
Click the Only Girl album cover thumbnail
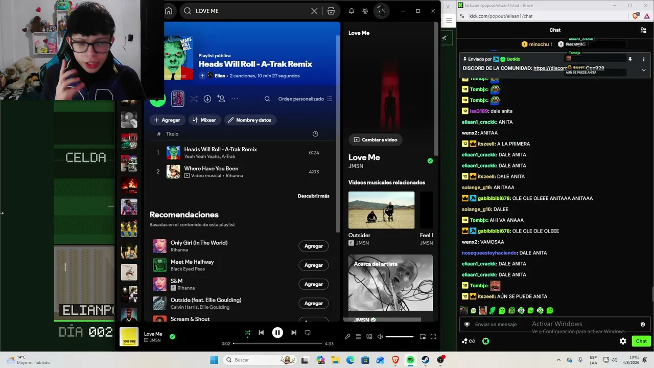tap(159, 246)
